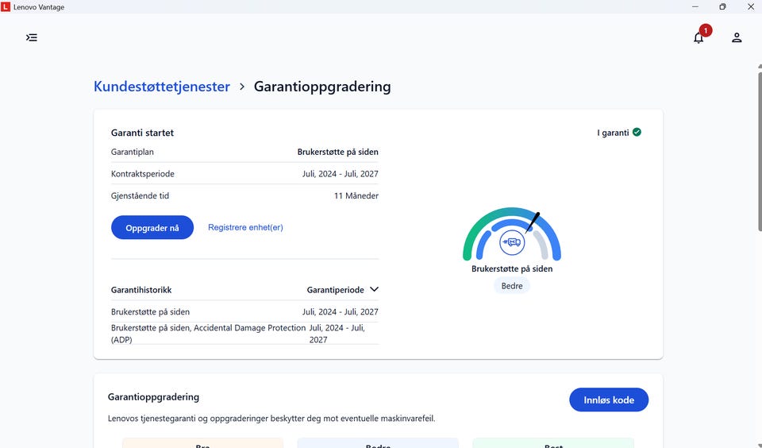Click the Accidental Damage Protection (ADP) history row

click(x=244, y=333)
